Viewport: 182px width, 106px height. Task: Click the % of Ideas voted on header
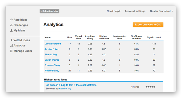point(136,38)
